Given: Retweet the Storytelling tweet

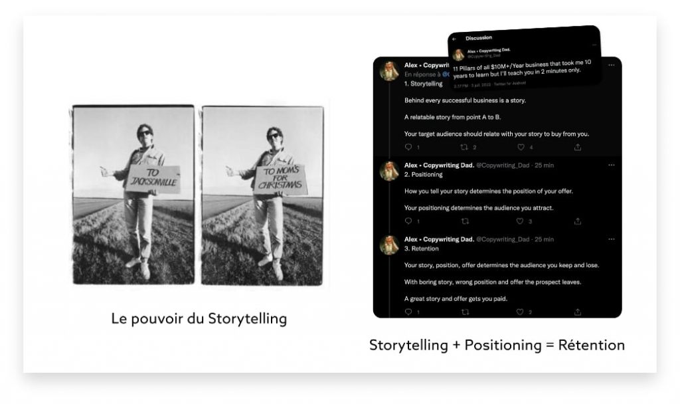Looking at the screenshot, I should (x=464, y=147).
